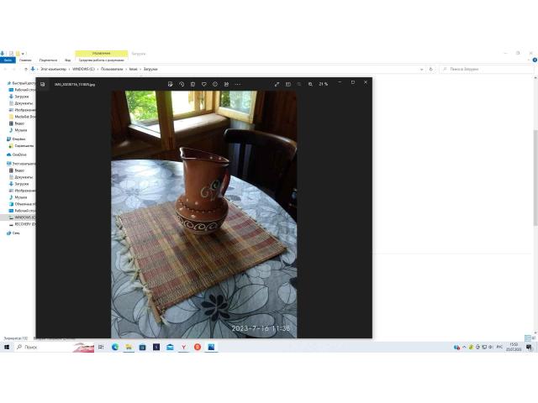
Task: Refresh the Explorer folder view
Action: coord(431,69)
